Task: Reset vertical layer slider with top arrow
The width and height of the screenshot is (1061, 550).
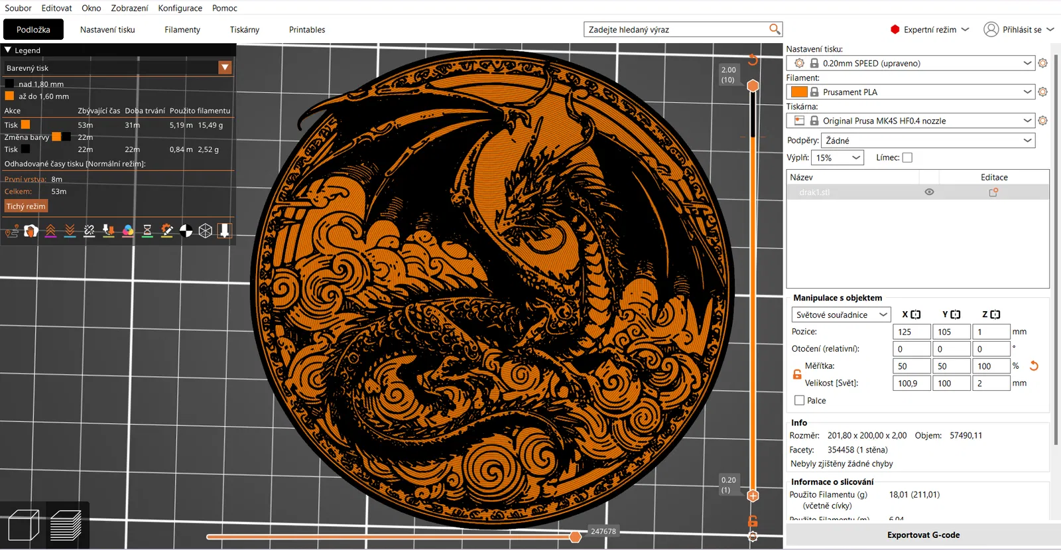Action: coord(753,60)
